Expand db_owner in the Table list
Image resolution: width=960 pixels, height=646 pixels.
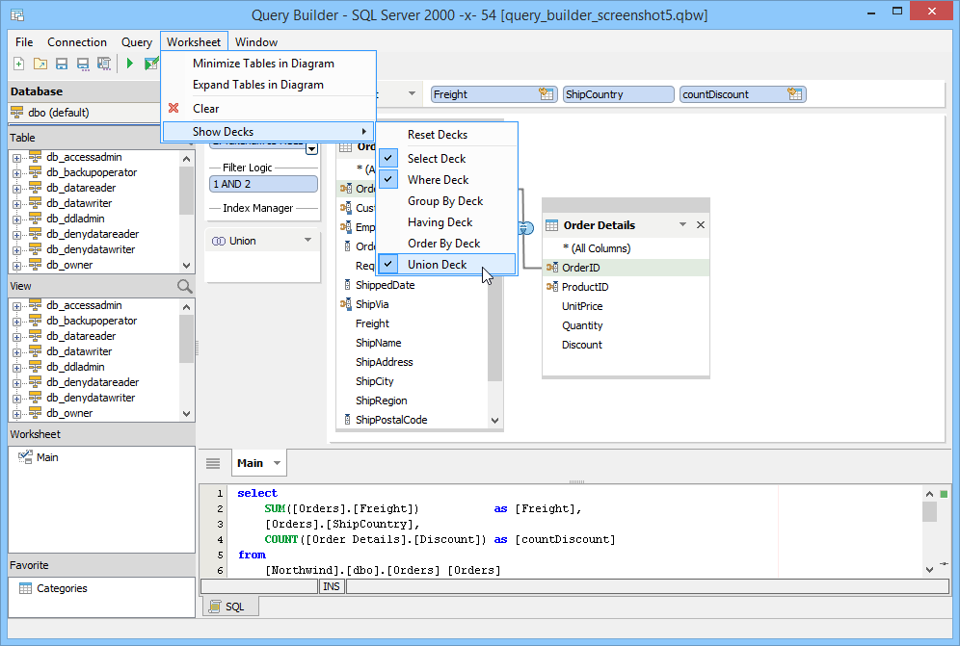pyautogui.click(x=16, y=266)
